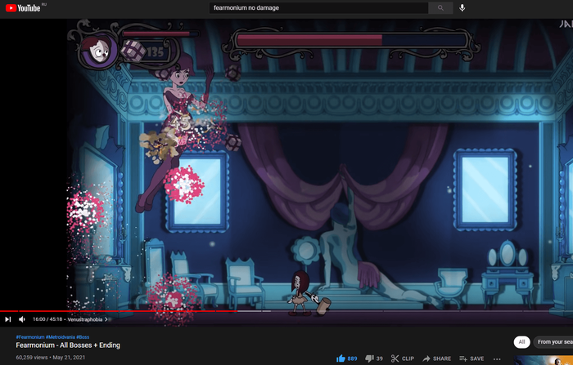Select the 'From your search' chip
573x365 pixels.
click(x=554, y=342)
